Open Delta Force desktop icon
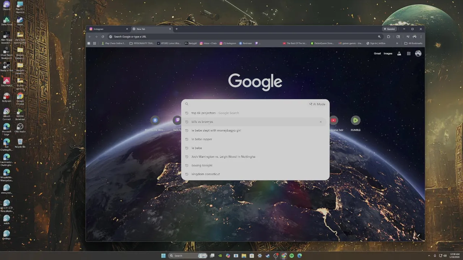The image size is (463, 260). point(6,21)
